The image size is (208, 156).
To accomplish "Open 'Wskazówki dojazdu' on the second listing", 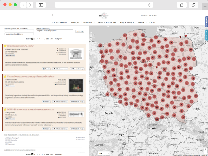I will coord(60,102).
